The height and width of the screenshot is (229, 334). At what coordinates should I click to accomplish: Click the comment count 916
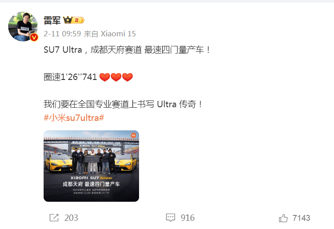coord(187,218)
